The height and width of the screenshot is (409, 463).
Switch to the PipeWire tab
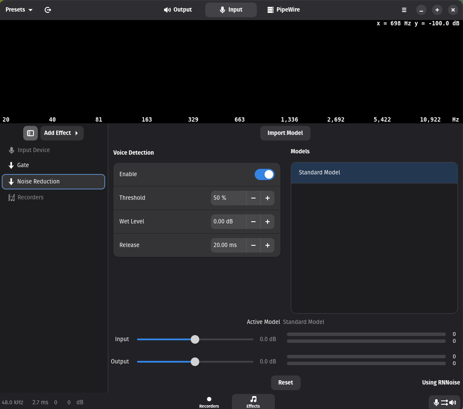pos(283,10)
